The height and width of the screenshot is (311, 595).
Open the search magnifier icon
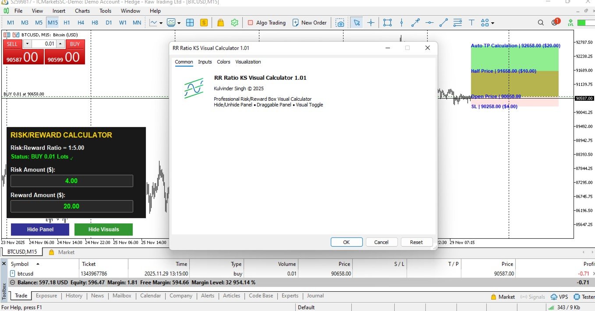(x=541, y=23)
